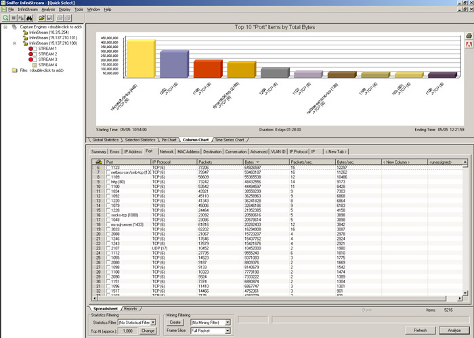Click the save diskette toolbar icon
The width and height of the screenshot is (474, 338).
click(49, 18)
